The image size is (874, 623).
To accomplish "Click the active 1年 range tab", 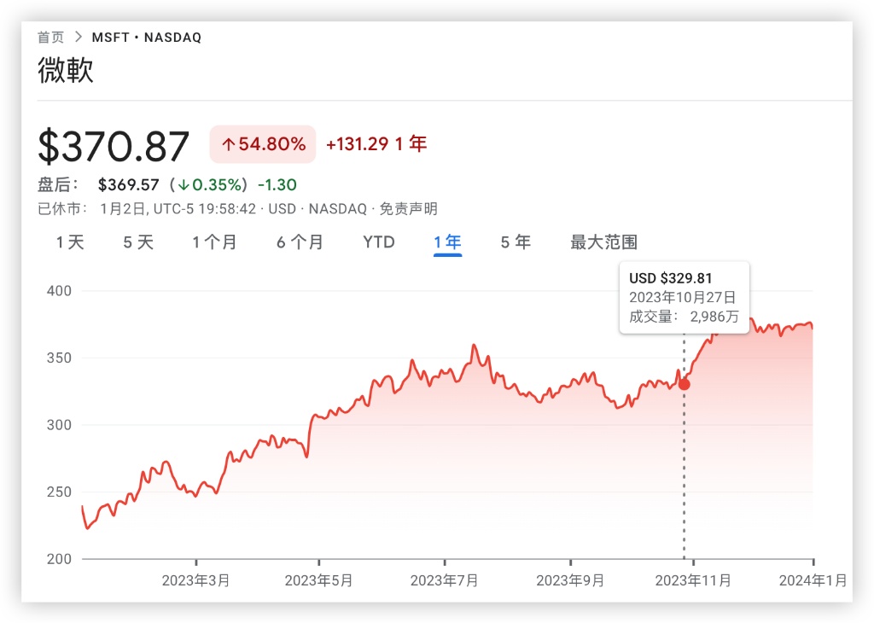I will [x=447, y=242].
